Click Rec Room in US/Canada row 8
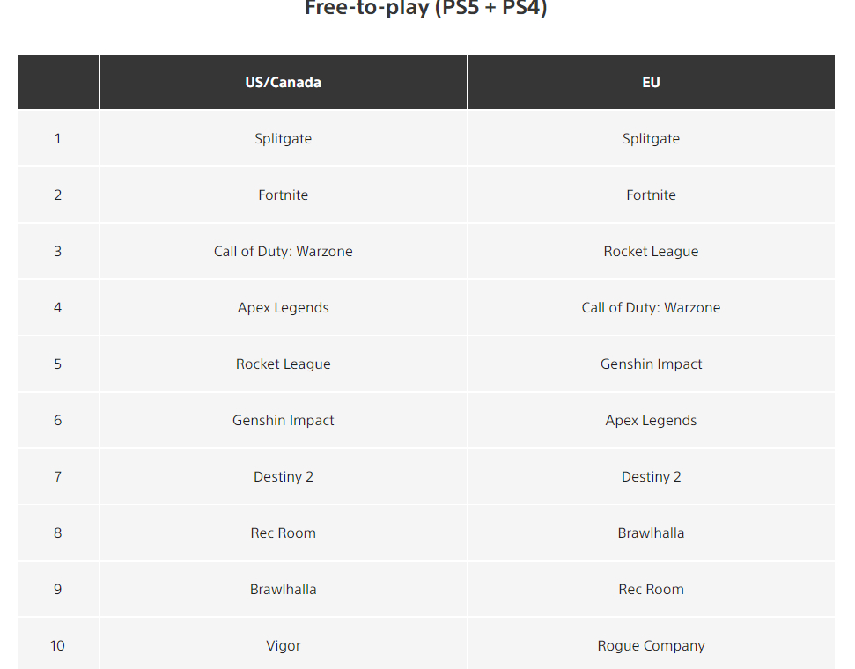855x669 pixels. click(x=283, y=533)
